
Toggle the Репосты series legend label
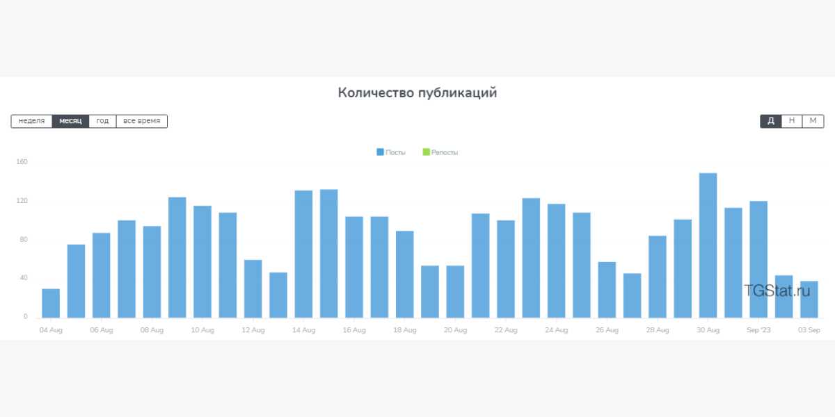pos(445,152)
